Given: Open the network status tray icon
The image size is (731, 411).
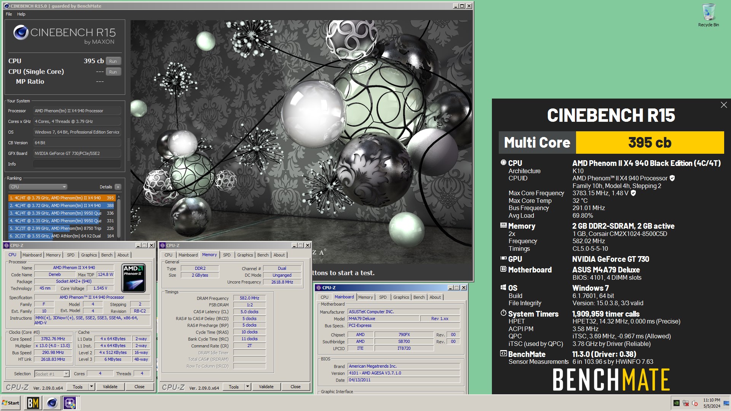Looking at the screenshot, I should 686,403.
